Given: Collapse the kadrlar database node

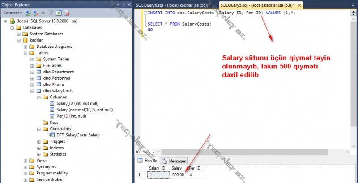Looking at the screenshot, I should (x=19, y=40).
